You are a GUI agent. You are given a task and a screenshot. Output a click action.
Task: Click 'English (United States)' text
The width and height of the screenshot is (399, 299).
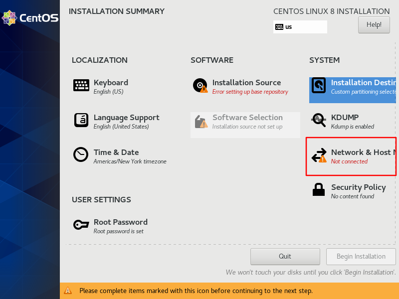[x=121, y=127]
